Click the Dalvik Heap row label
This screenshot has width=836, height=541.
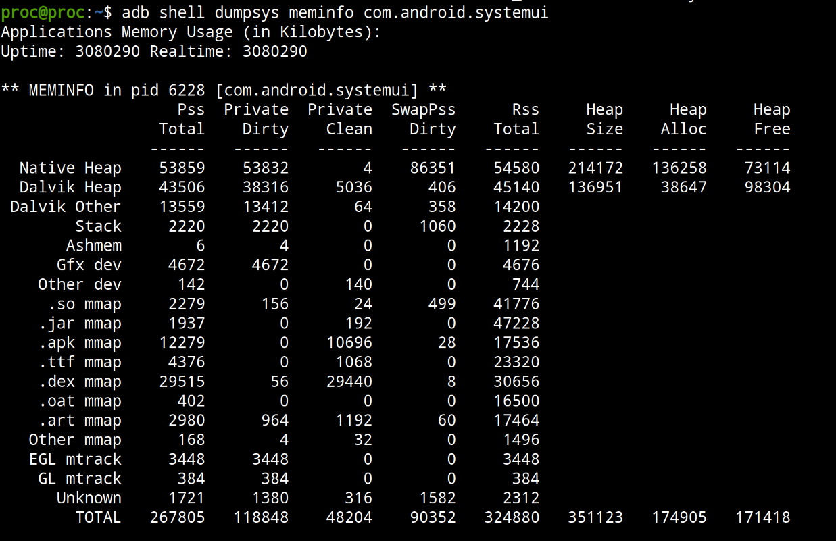pyautogui.click(x=70, y=188)
